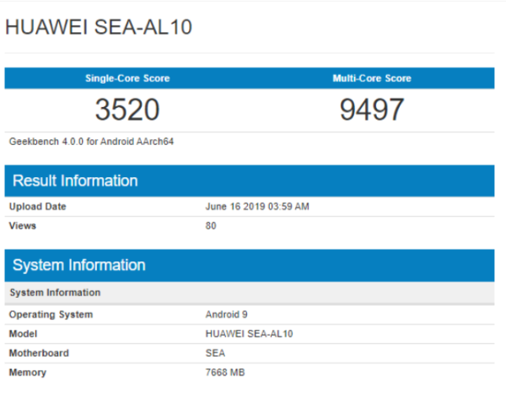The height and width of the screenshot is (393, 506).
Task: Click the blue System Information section header
Action: click(250, 265)
